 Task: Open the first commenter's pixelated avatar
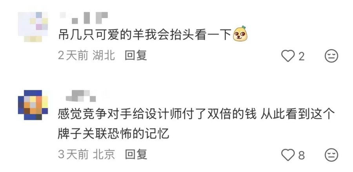click(33, 27)
